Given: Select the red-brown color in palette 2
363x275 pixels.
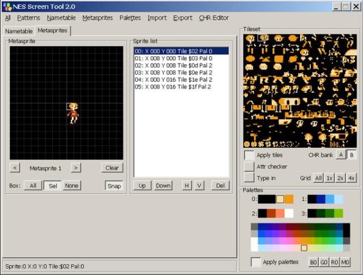Looking at the screenshot, I should coord(271,213).
